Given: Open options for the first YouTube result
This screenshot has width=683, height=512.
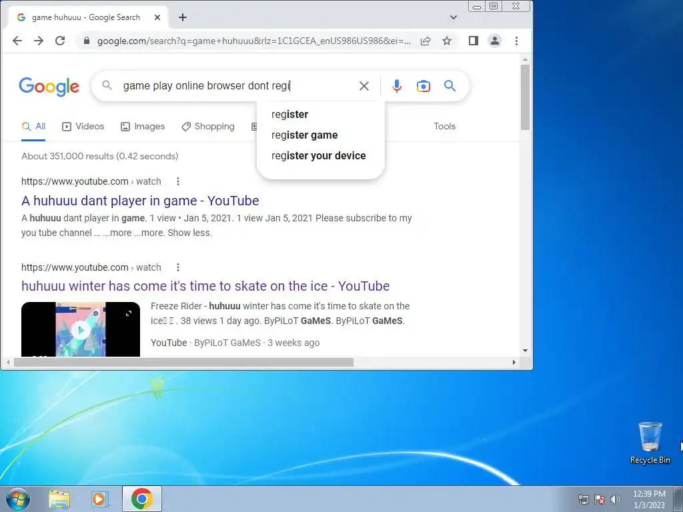Looking at the screenshot, I should (x=177, y=181).
